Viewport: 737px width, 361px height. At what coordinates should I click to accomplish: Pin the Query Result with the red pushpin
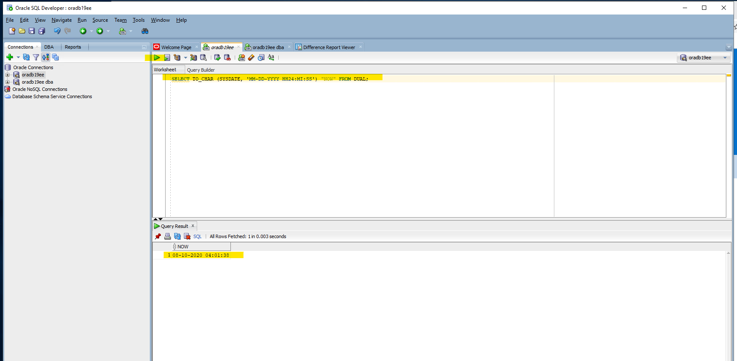(x=158, y=236)
